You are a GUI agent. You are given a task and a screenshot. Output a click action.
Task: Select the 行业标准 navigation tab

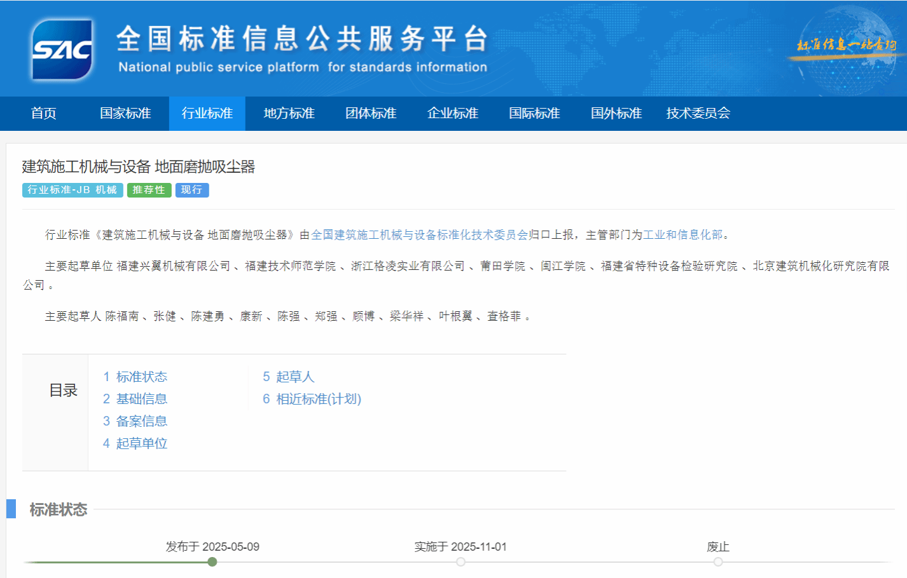pos(207,114)
